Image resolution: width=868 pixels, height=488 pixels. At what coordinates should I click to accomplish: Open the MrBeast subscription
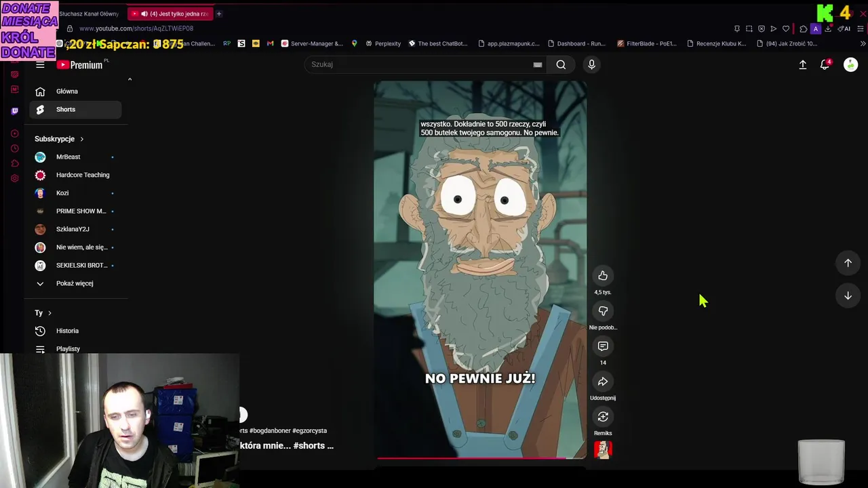(x=75, y=157)
